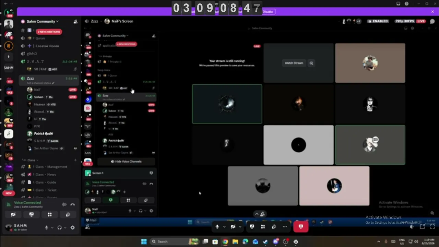
Task: Open the SAHM server icon in server list
Action: [9, 68]
